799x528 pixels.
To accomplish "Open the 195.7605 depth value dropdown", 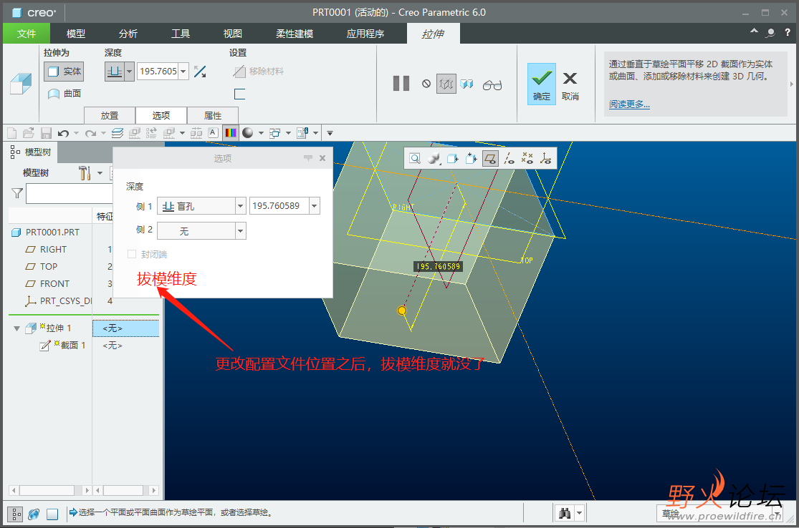I will coord(183,72).
